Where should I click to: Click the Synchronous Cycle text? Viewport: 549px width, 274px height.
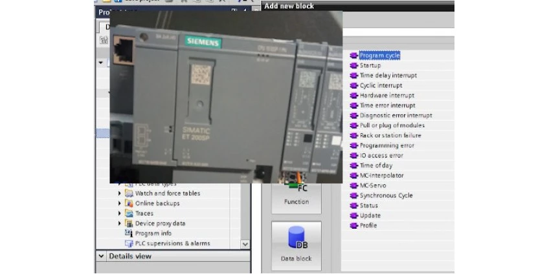tap(387, 196)
